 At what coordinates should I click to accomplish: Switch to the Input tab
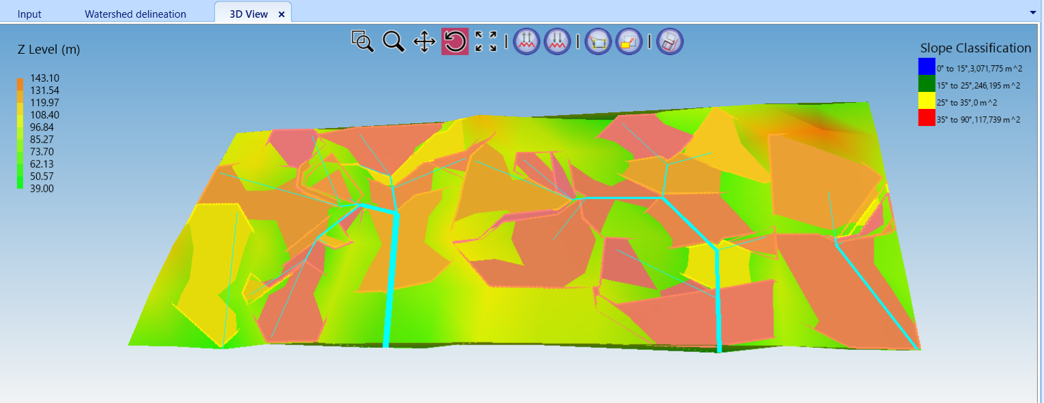[29, 14]
